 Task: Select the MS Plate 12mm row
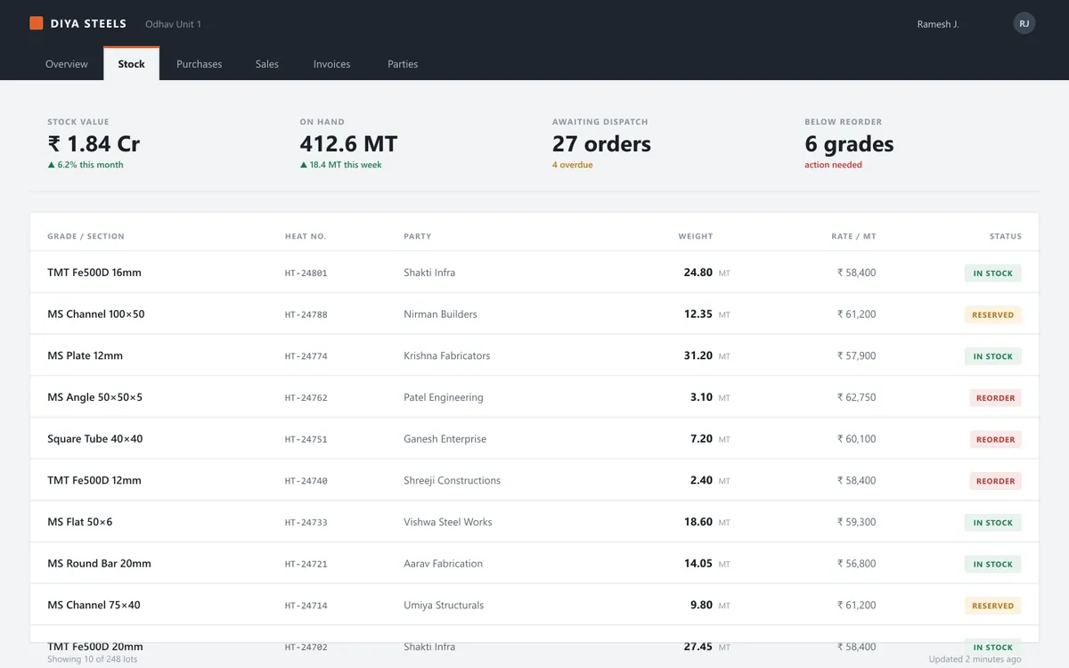click(x=534, y=355)
